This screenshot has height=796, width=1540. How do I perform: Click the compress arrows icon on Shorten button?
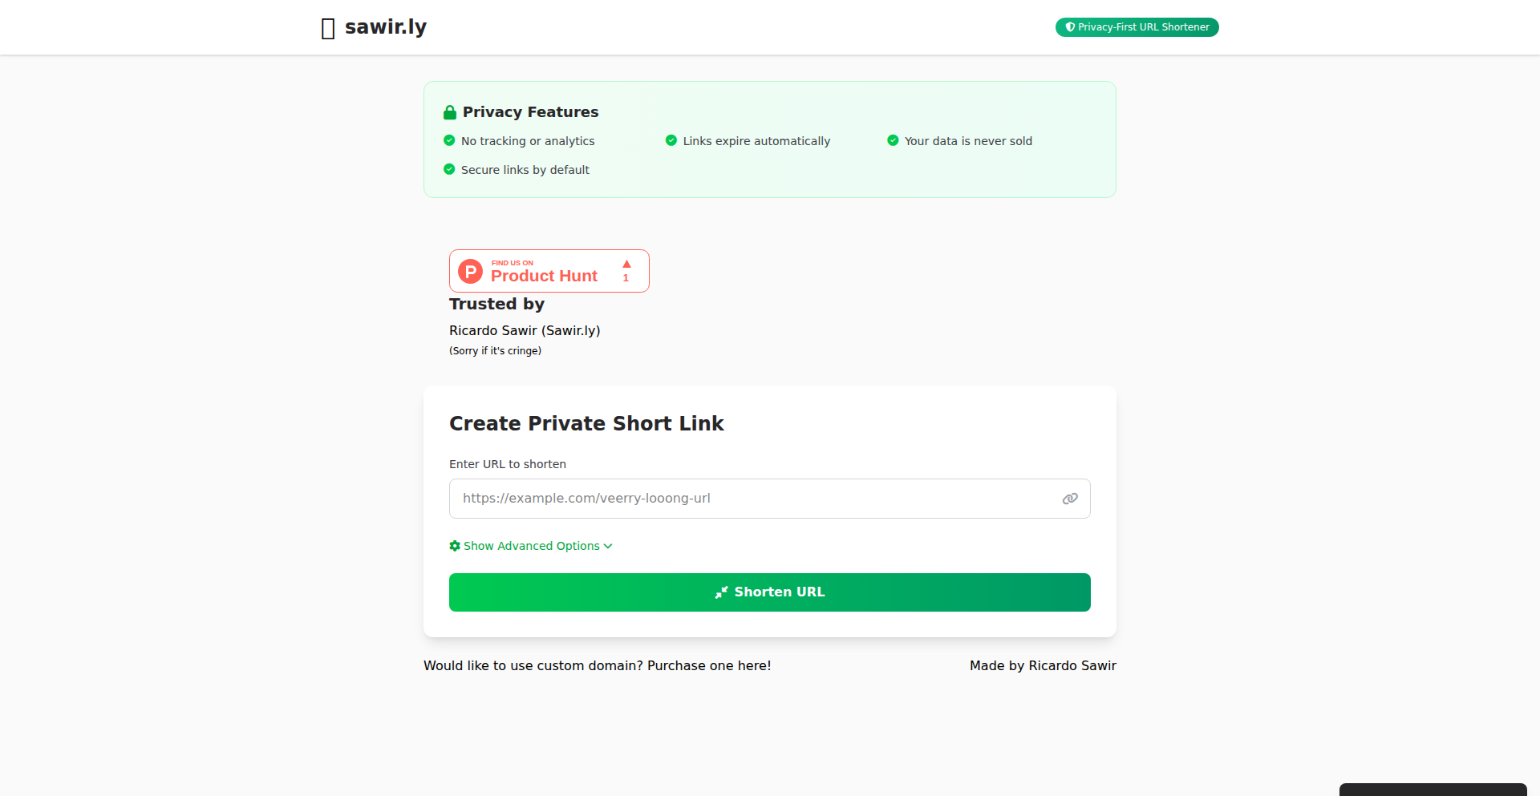(722, 592)
